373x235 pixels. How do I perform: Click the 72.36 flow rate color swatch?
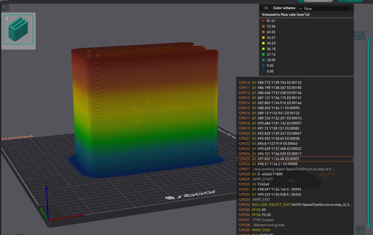pos(263,27)
